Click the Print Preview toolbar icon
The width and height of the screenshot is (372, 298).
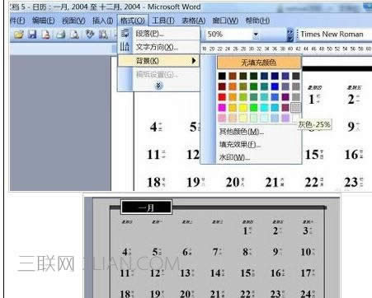coord(74,35)
